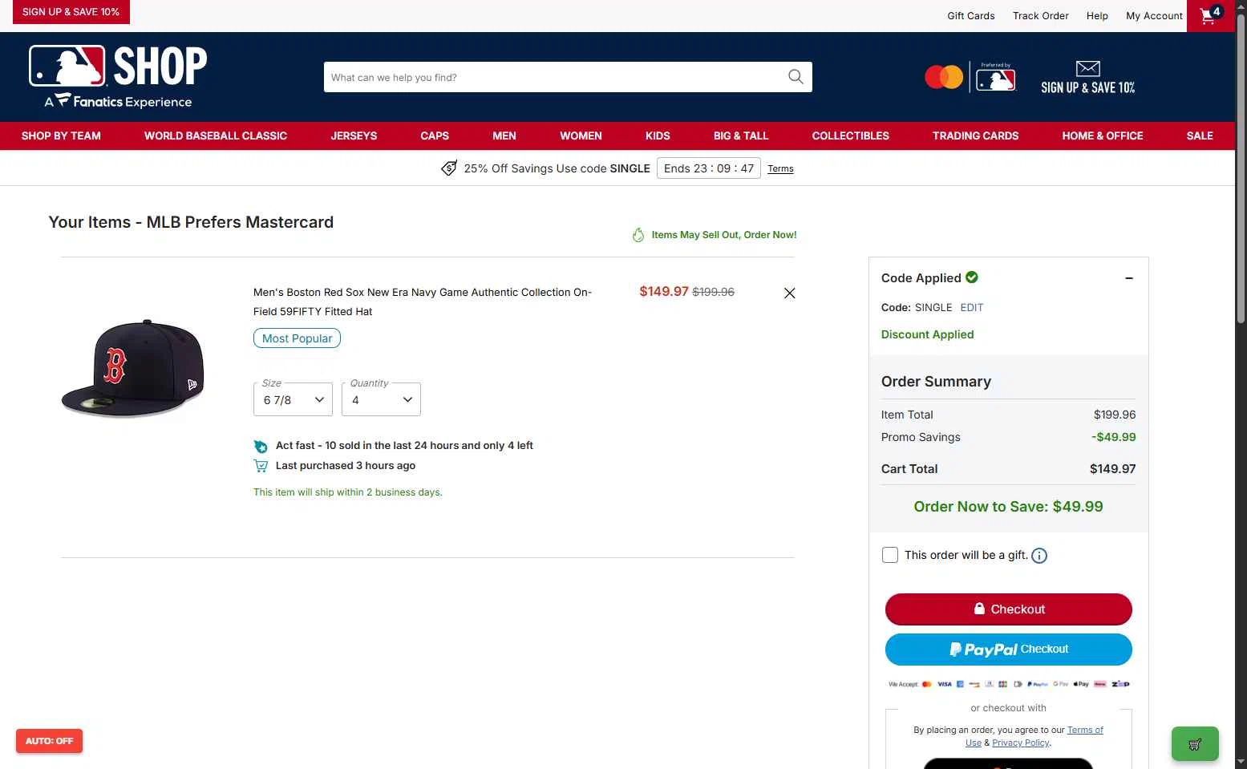
Task: Click the Ends countdown timer box
Action: [709, 168]
